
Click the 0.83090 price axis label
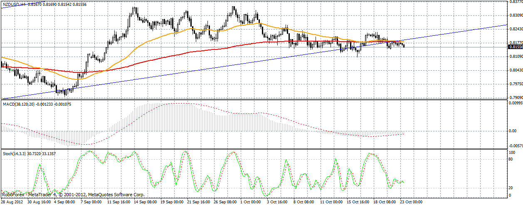pos(516,15)
